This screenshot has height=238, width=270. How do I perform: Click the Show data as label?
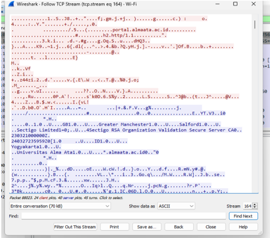(x=142, y=206)
